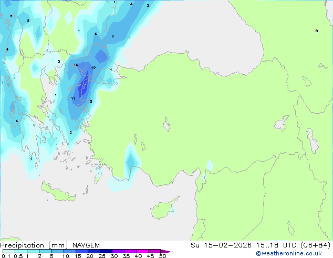Pick the 20–25 mm legend swatch
Viewport: 333px width, 258px height.
[94, 251]
